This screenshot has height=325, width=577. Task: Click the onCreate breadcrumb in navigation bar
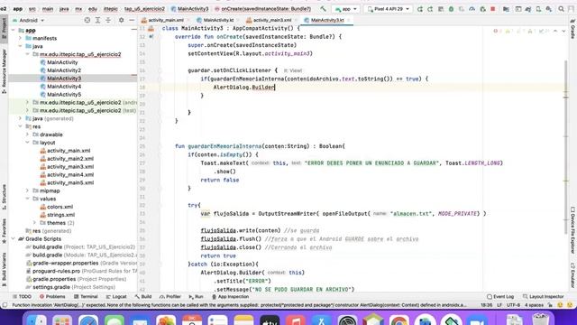[262, 8]
